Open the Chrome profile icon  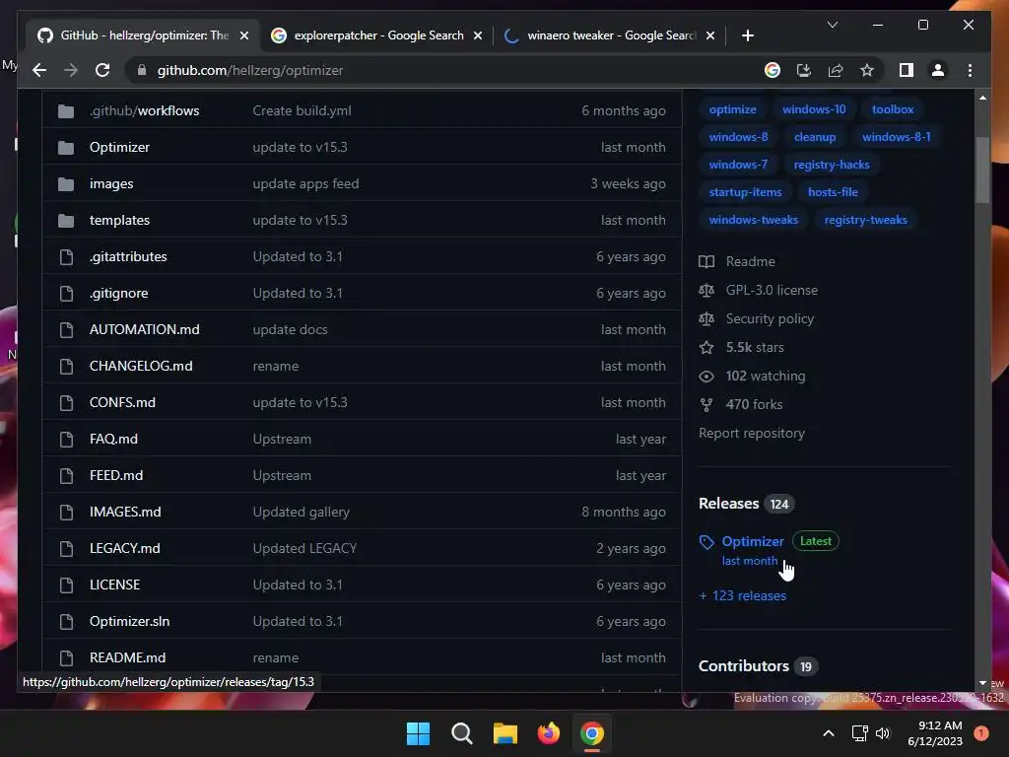pos(938,70)
